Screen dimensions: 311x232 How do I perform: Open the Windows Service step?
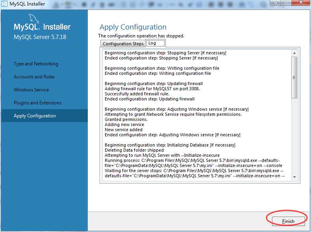coord(31,90)
